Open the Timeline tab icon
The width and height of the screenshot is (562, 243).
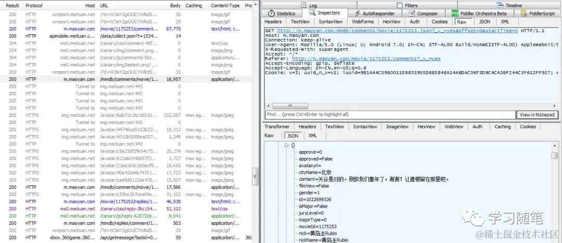500,5
